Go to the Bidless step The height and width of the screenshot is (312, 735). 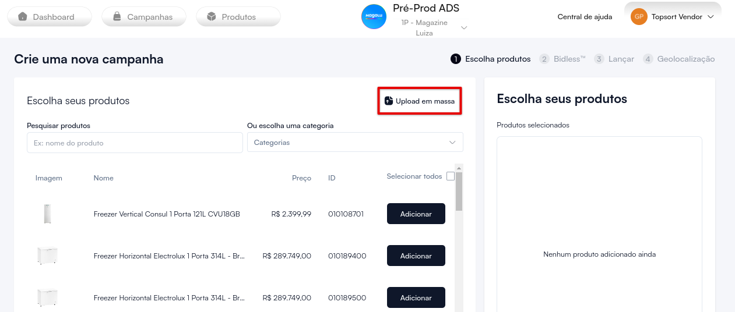click(x=562, y=59)
